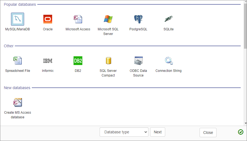The image size is (247, 141).
Task: Select the Connection String gears icon
Action: (169, 61)
